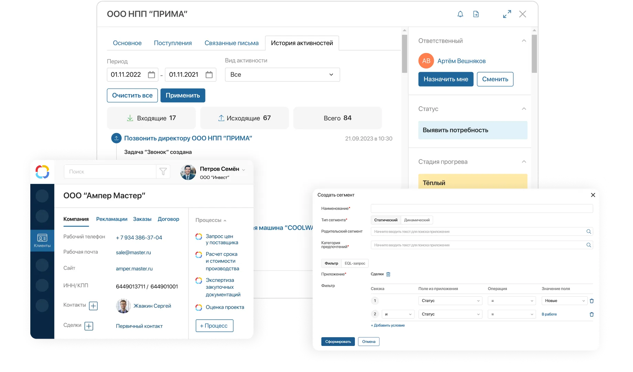
Task: Remove the first filter condition with the trash icon
Action: (592, 300)
